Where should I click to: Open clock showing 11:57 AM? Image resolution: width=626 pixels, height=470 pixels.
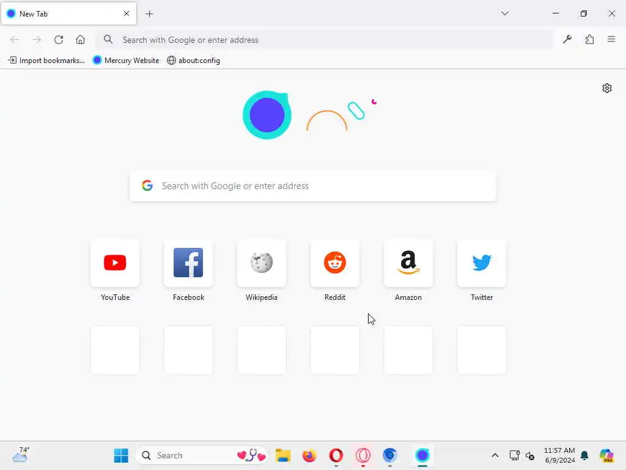[559, 455]
